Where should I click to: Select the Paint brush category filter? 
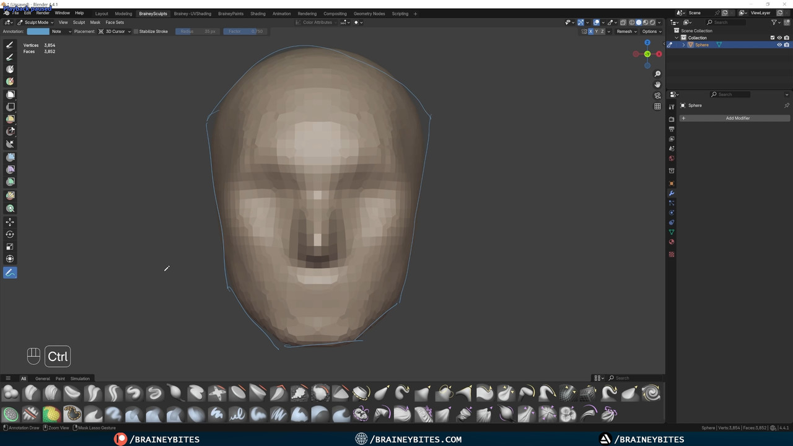(60, 378)
